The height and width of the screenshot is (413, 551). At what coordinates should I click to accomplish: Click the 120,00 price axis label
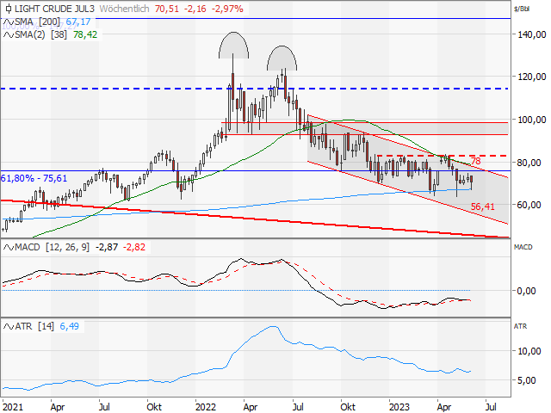point(532,77)
